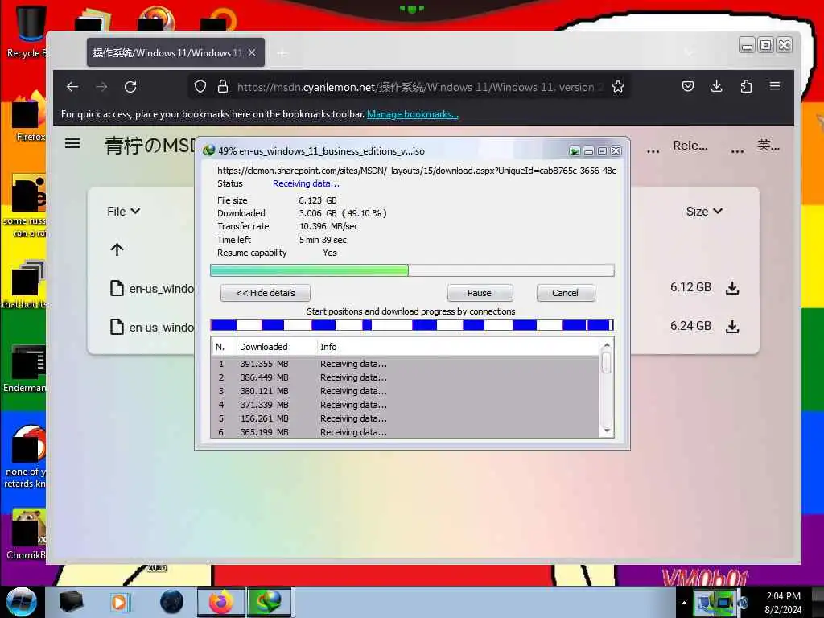Open the Firefox application hamburger menu

pyautogui.click(x=775, y=85)
